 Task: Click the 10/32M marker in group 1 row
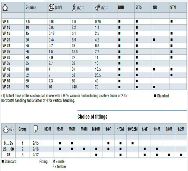[x=132, y=143]
